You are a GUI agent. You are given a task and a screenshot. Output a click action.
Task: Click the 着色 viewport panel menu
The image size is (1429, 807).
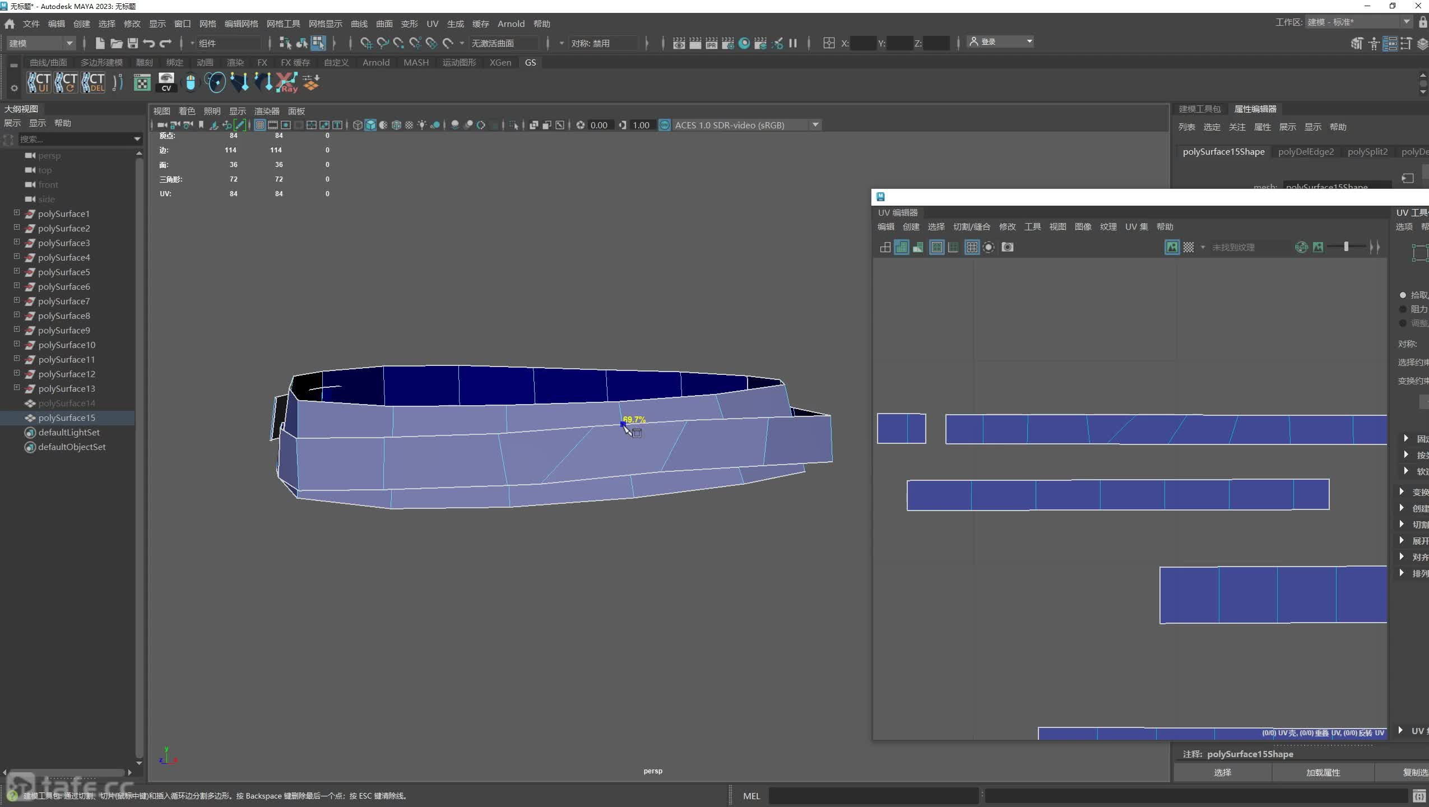[x=187, y=111]
